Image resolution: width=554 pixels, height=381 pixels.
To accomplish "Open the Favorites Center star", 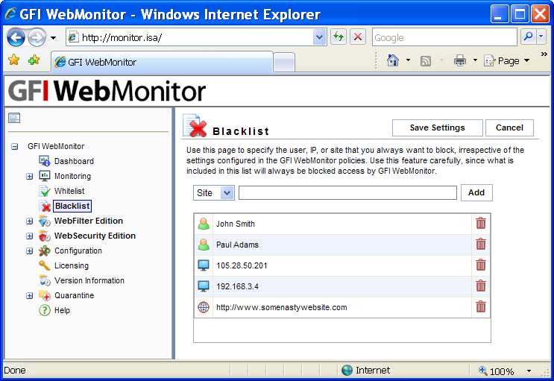I will coord(14,60).
